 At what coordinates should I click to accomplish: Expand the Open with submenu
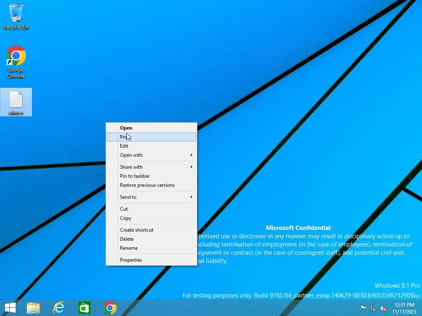click(151, 155)
